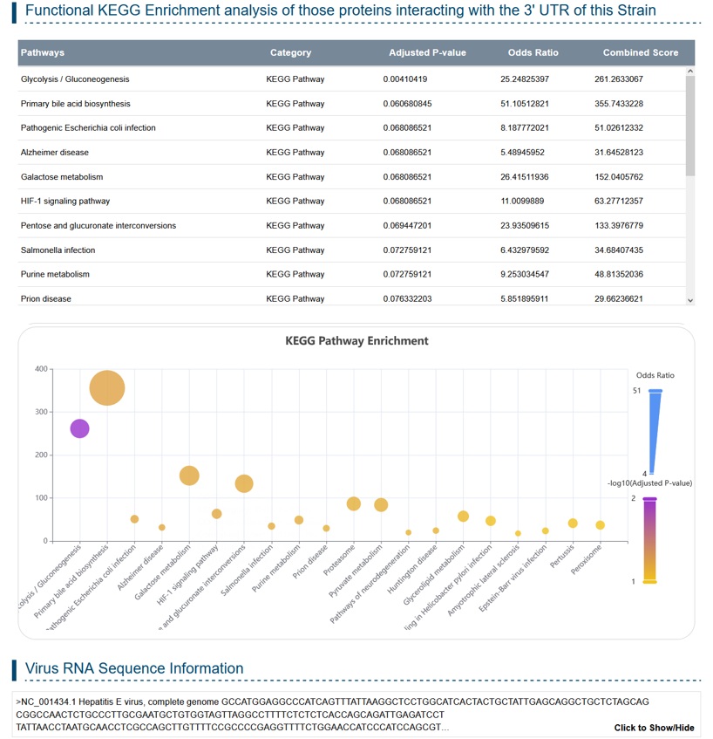Image resolution: width=713 pixels, height=739 pixels.
Task: Click the Odds Ratio legend top handle at 51
Action: pyautogui.click(x=655, y=391)
